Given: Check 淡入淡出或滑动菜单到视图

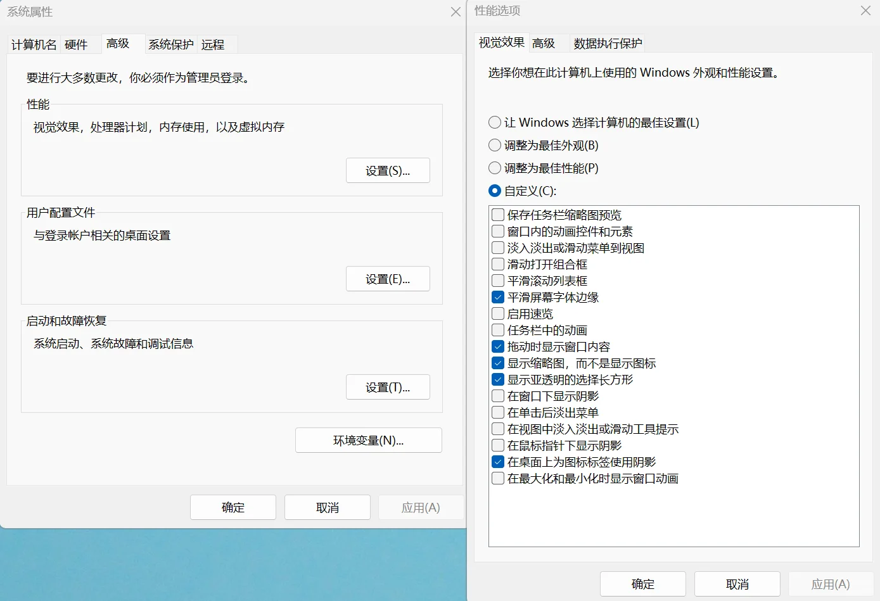Looking at the screenshot, I should tap(498, 248).
